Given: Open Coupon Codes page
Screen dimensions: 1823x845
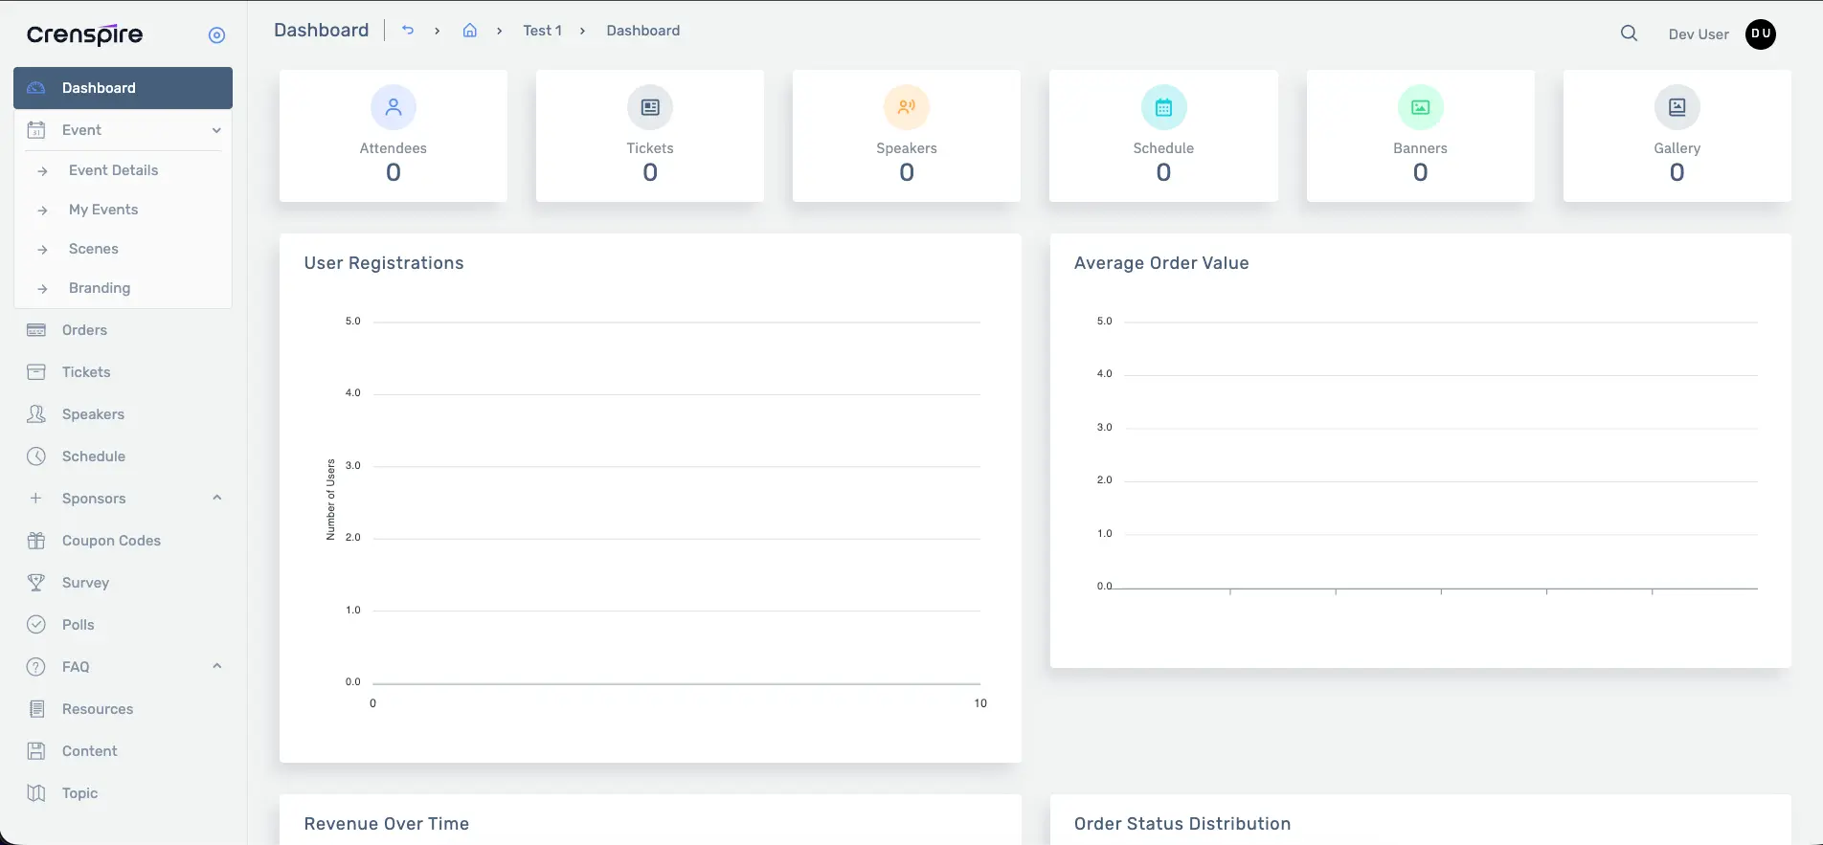Looking at the screenshot, I should pyautogui.click(x=111, y=541).
